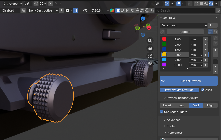Click the download arrow icon
The image size is (221, 140).
(62, 10)
